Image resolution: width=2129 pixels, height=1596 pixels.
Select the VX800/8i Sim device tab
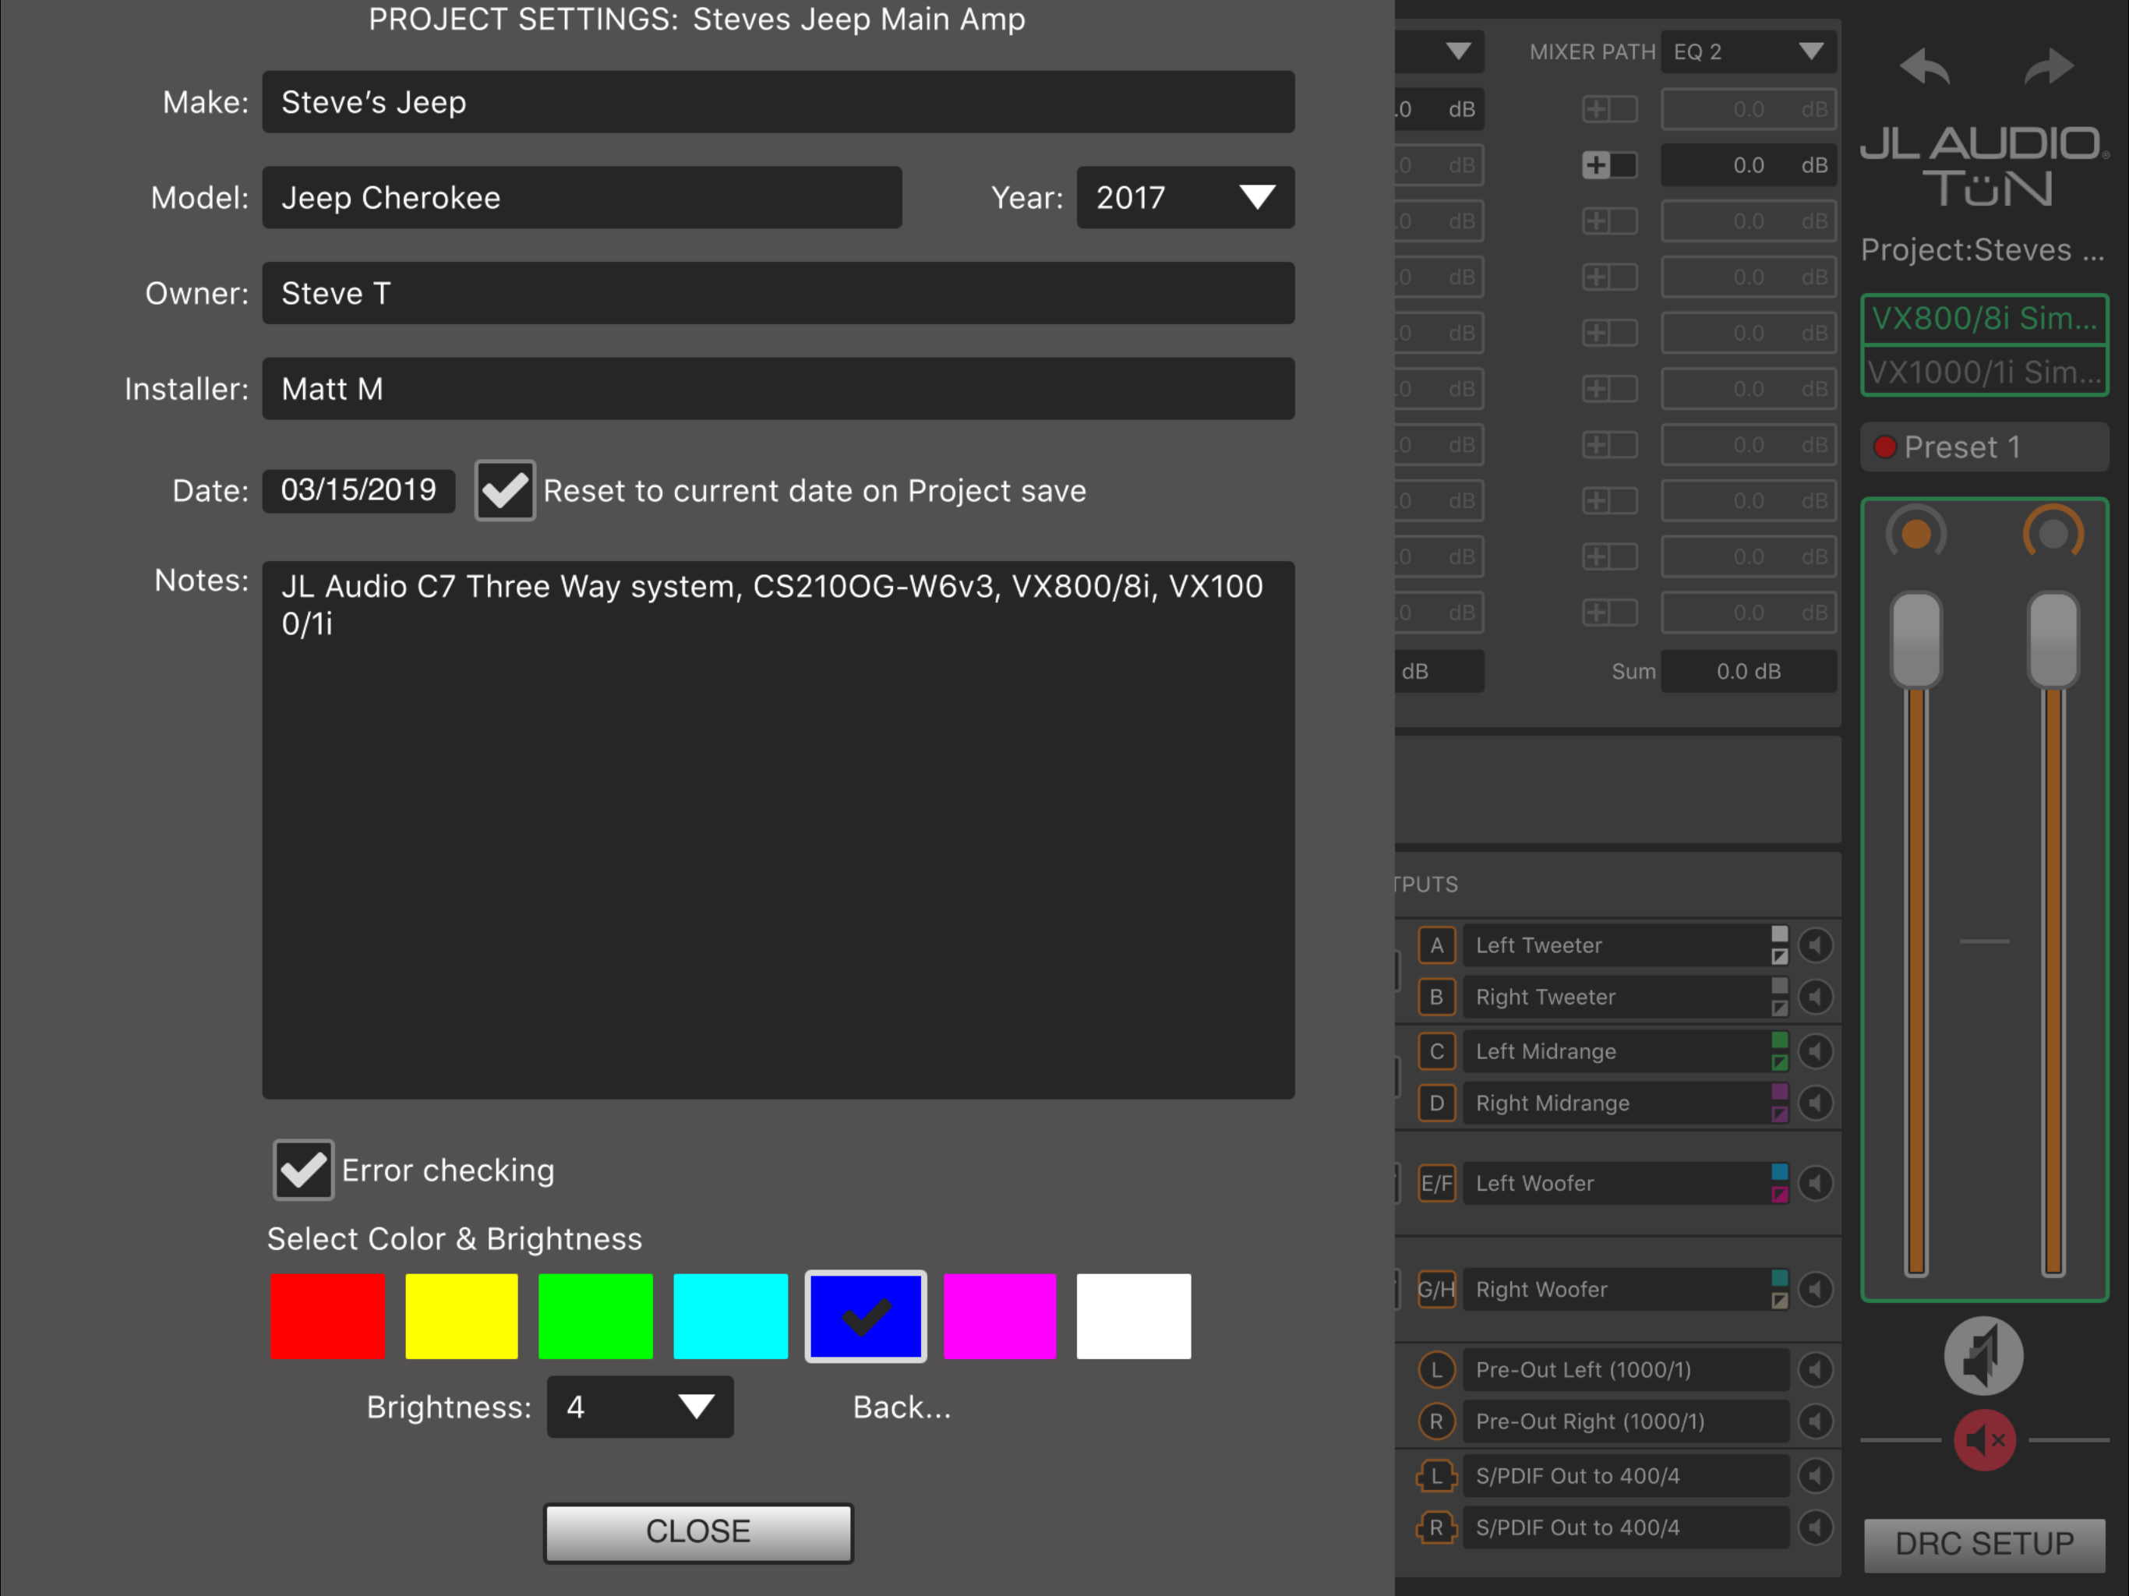(x=1985, y=319)
